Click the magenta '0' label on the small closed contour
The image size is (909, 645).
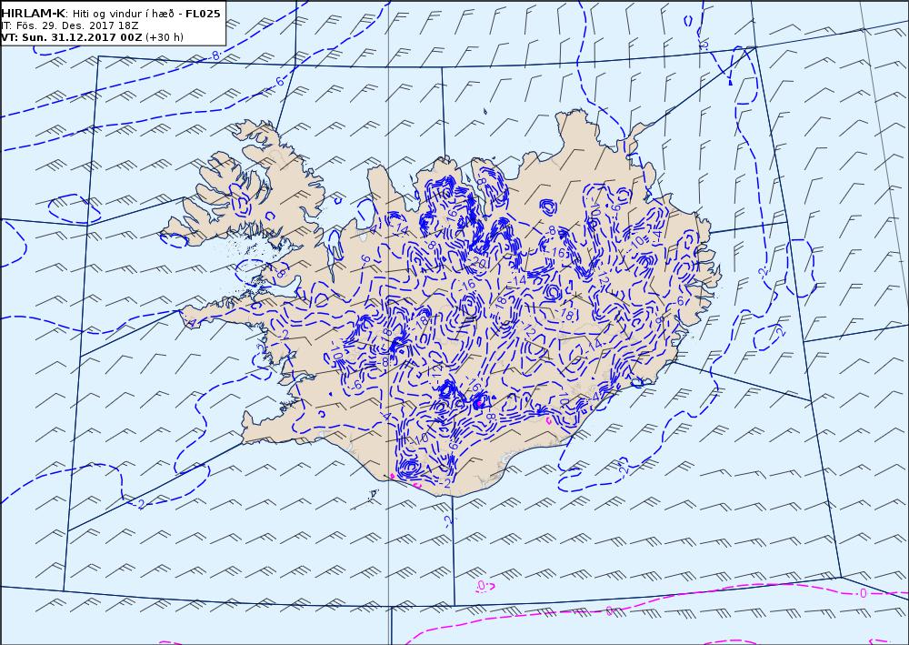(481, 586)
